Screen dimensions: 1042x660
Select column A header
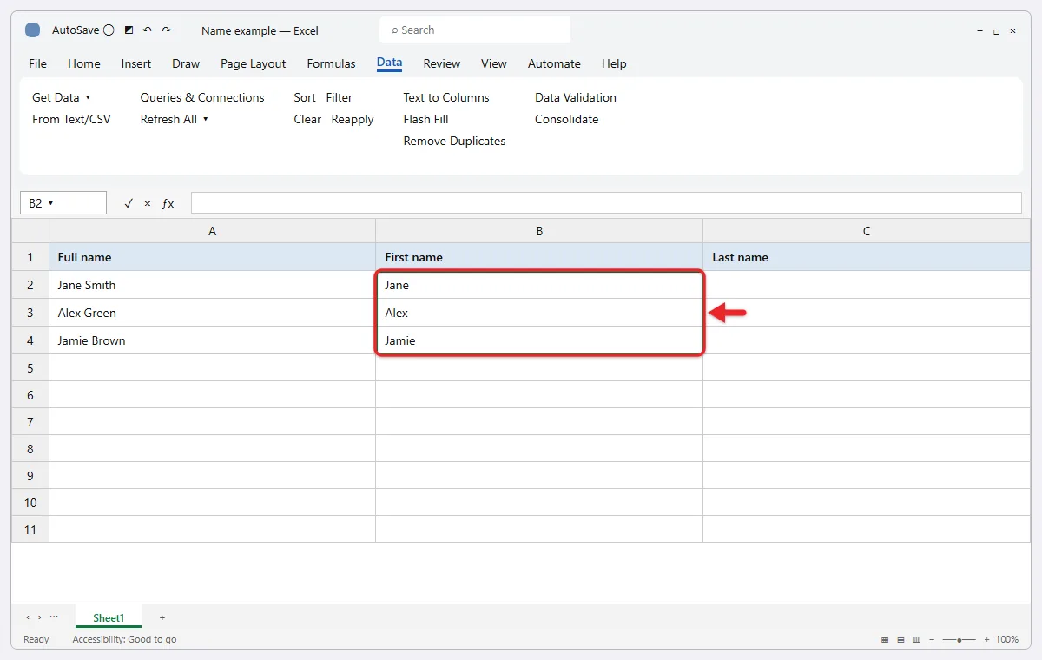pyautogui.click(x=213, y=231)
